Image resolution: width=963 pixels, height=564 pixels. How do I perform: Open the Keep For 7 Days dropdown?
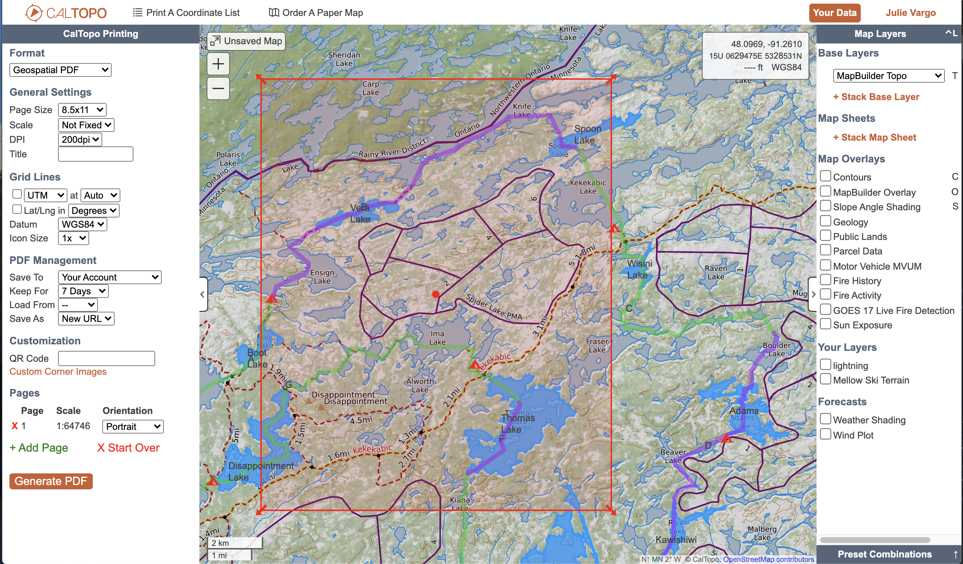click(83, 291)
